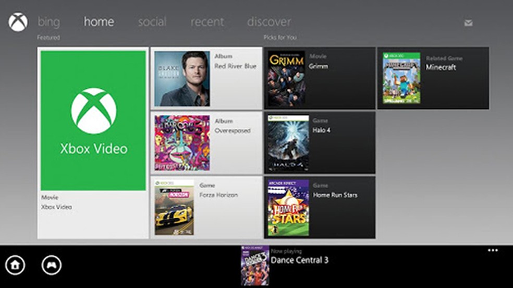
Task: Click the Xbox logo at top left
Action: [x=18, y=22]
